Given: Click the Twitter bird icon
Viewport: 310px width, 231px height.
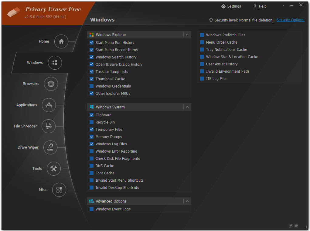Looking at the screenshot, I should click(x=296, y=226).
